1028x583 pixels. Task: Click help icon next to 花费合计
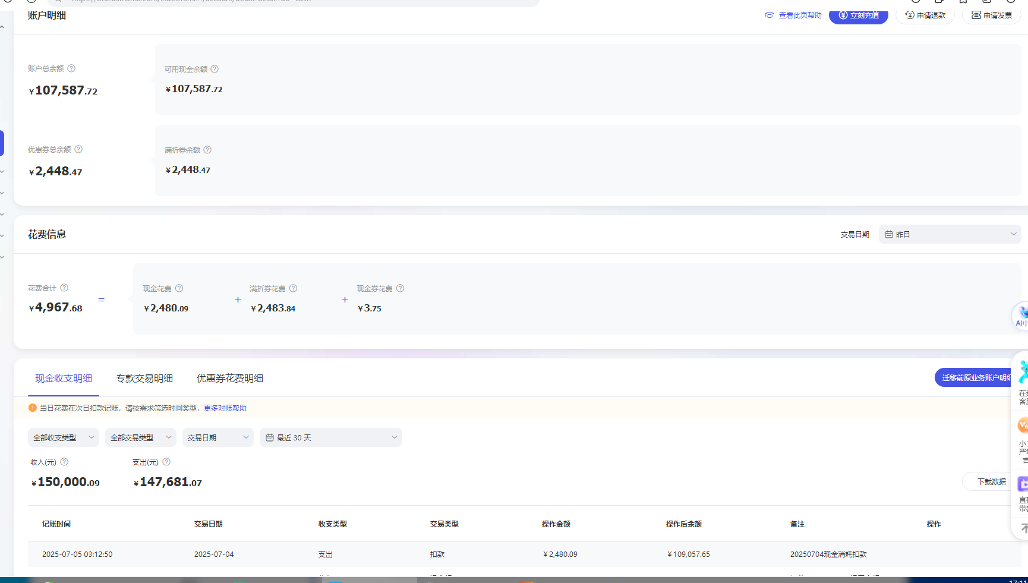(x=64, y=288)
